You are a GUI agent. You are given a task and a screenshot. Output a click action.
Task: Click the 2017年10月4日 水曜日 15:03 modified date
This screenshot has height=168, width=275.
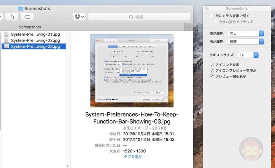pyautogui.click(x=149, y=140)
